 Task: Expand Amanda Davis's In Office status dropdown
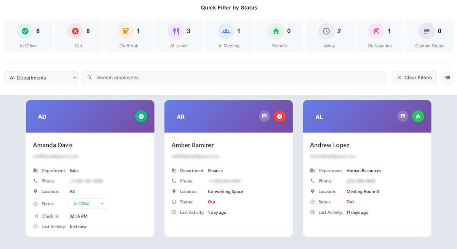(88, 204)
